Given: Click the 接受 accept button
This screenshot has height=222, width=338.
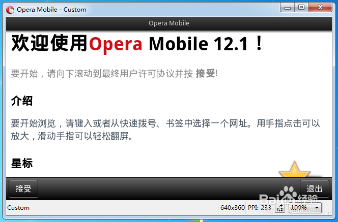Looking at the screenshot, I should pyautogui.click(x=23, y=188).
